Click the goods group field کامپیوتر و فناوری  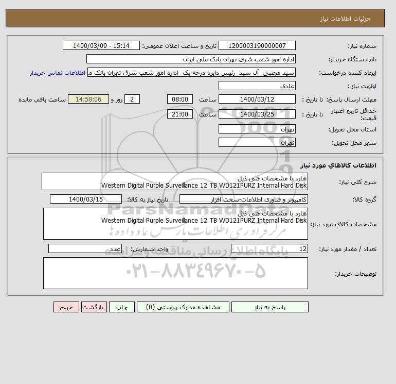[x=243, y=199]
